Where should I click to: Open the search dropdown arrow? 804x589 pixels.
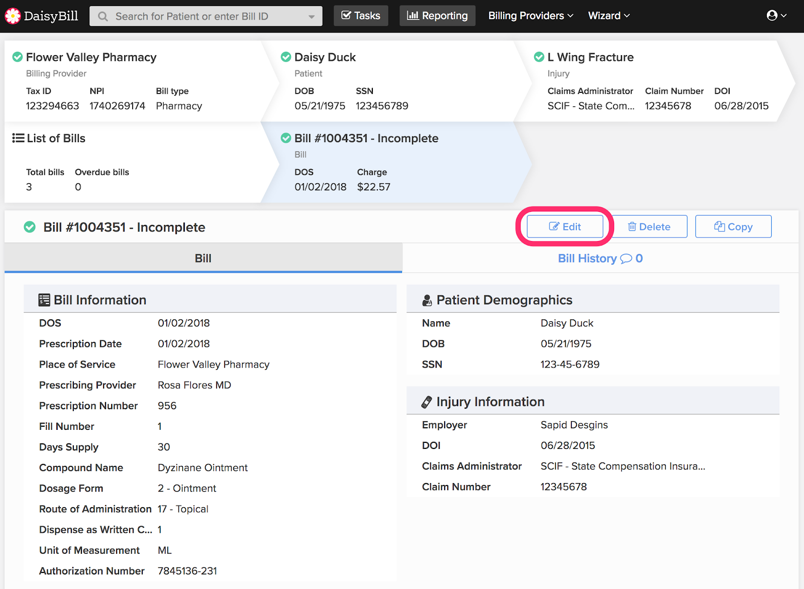click(312, 17)
